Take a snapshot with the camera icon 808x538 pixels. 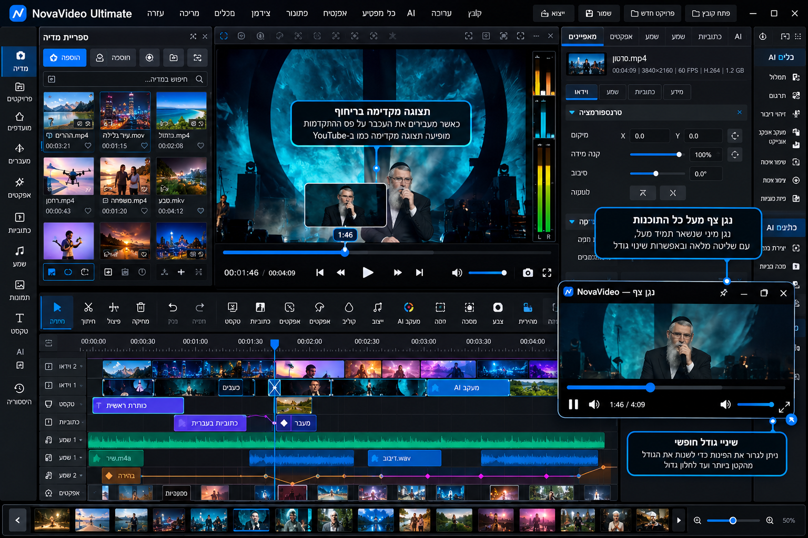click(528, 273)
